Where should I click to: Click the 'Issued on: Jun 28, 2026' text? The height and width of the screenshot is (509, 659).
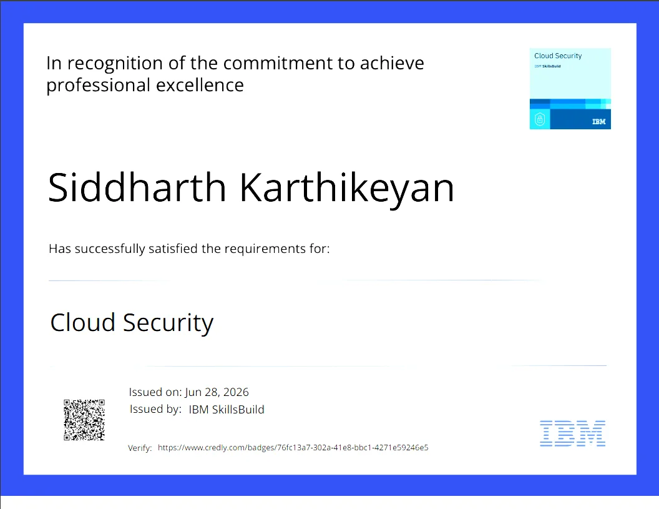tap(188, 392)
